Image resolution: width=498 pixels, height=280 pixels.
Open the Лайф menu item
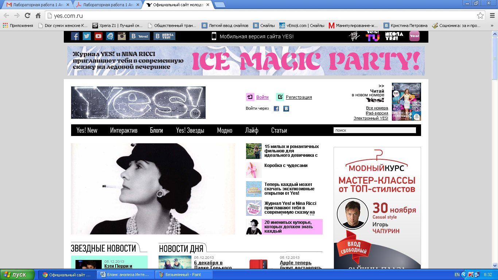(252, 130)
